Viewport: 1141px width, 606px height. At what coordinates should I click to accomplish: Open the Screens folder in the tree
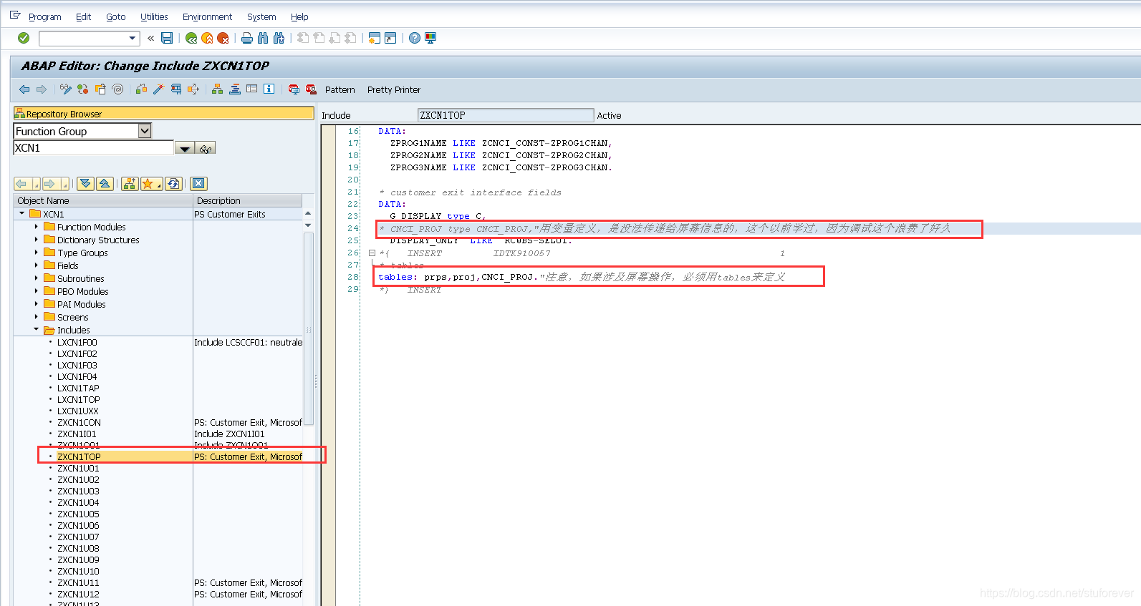pyautogui.click(x=73, y=317)
